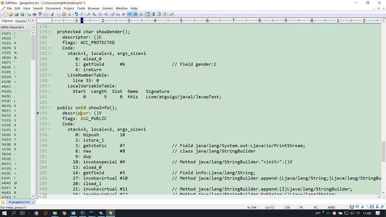Switch to the Functions panel tab
The height and width of the screenshot is (217, 386).
point(21,21)
